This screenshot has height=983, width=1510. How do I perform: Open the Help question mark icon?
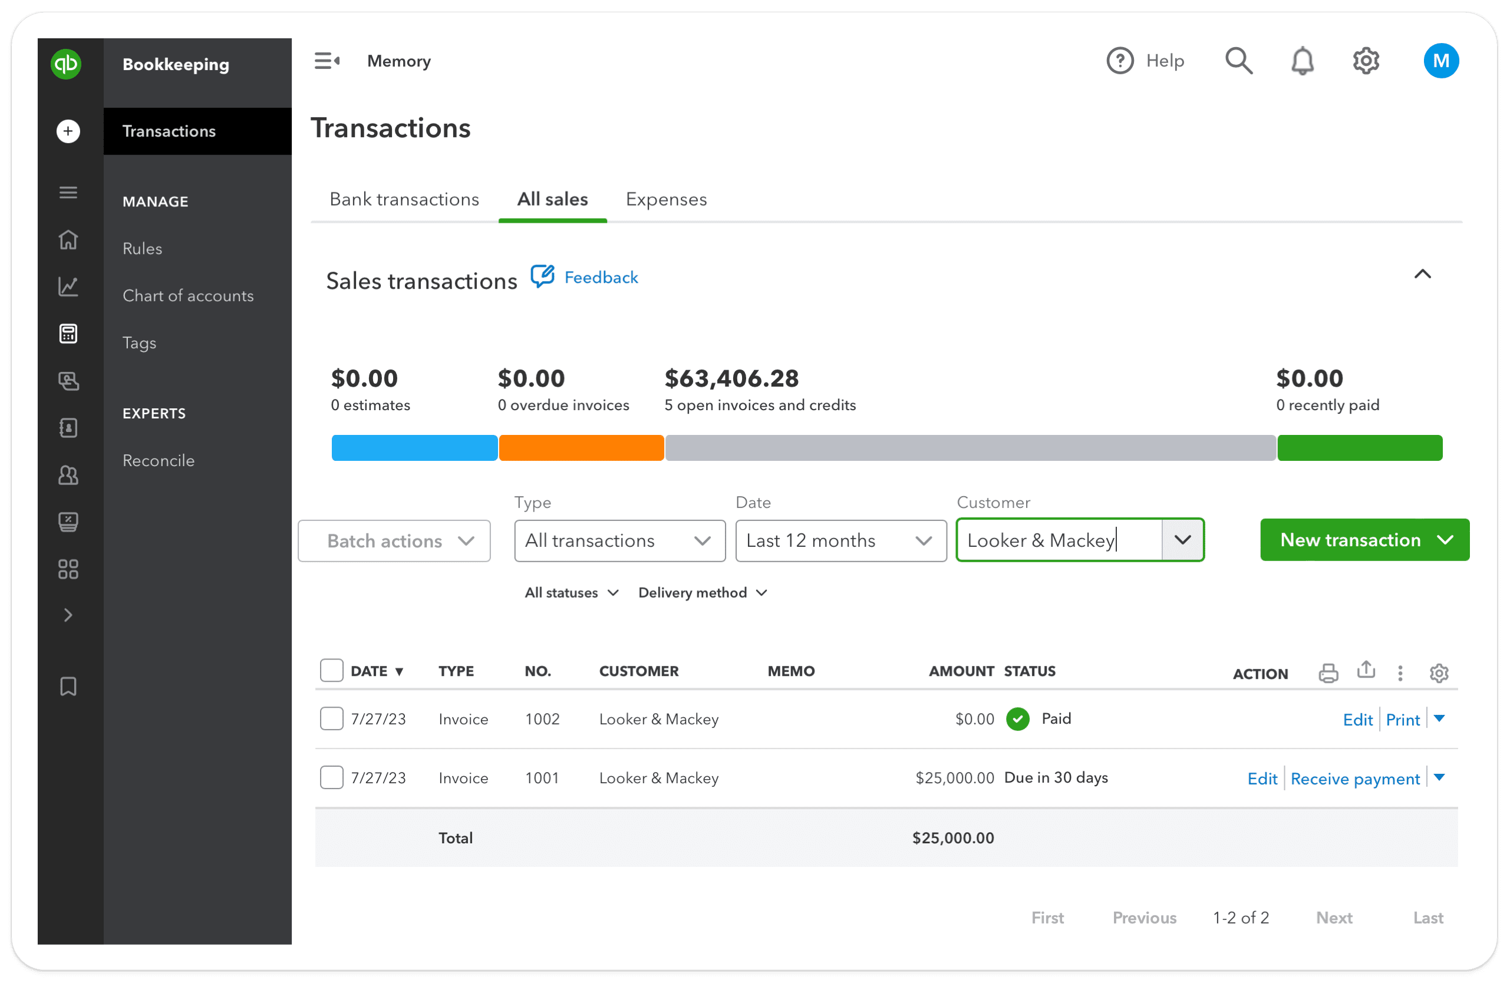[1120, 61]
